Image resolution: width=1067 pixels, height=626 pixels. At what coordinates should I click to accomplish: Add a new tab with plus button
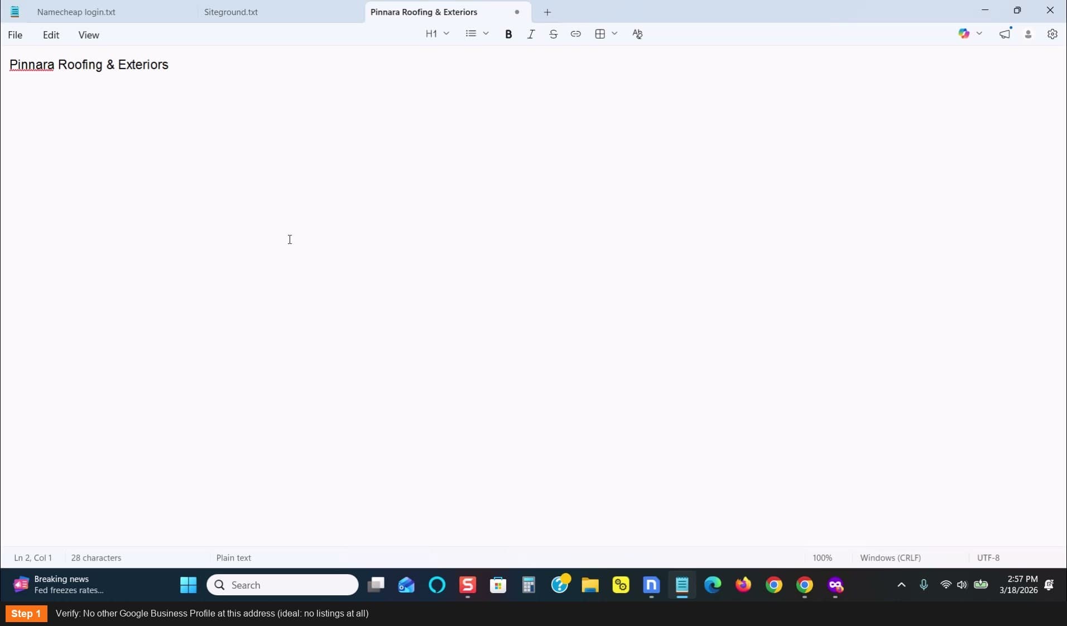point(547,12)
